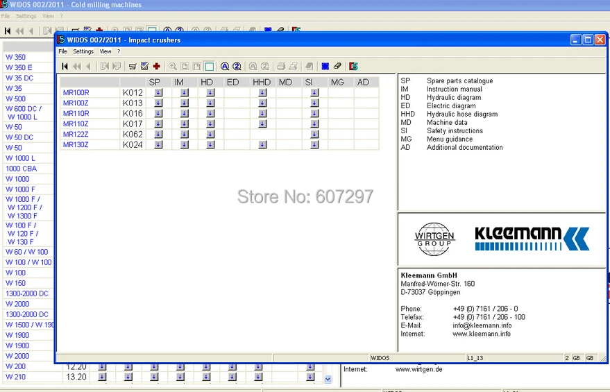Jump to first record in Impact crushers toolbar

(x=65, y=67)
